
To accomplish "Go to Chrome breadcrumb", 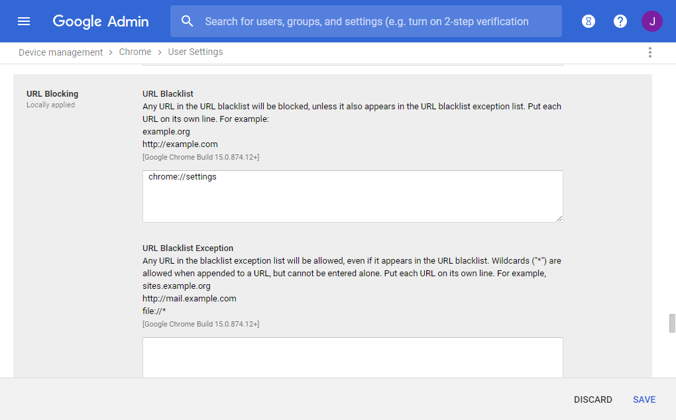I will pyautogui.click(x=135, y=52).
